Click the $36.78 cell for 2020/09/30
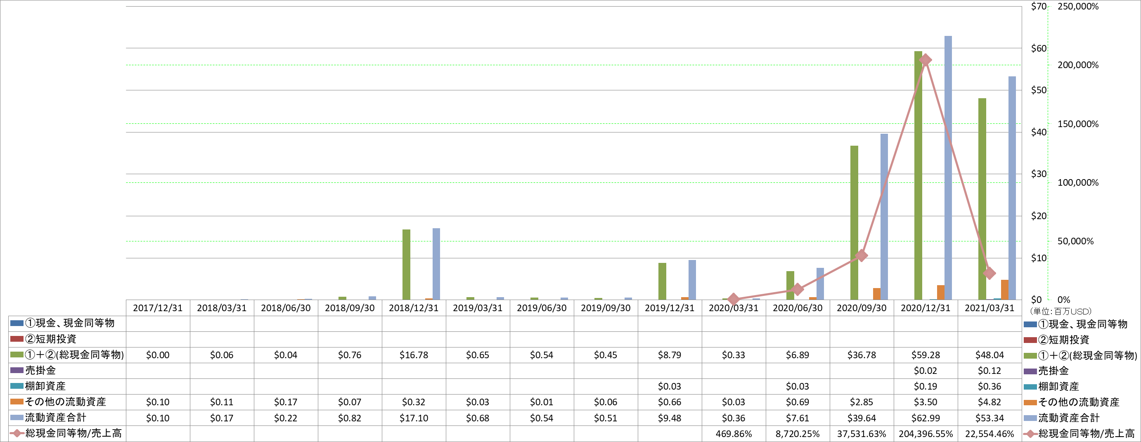 click(x=862, y=355)
